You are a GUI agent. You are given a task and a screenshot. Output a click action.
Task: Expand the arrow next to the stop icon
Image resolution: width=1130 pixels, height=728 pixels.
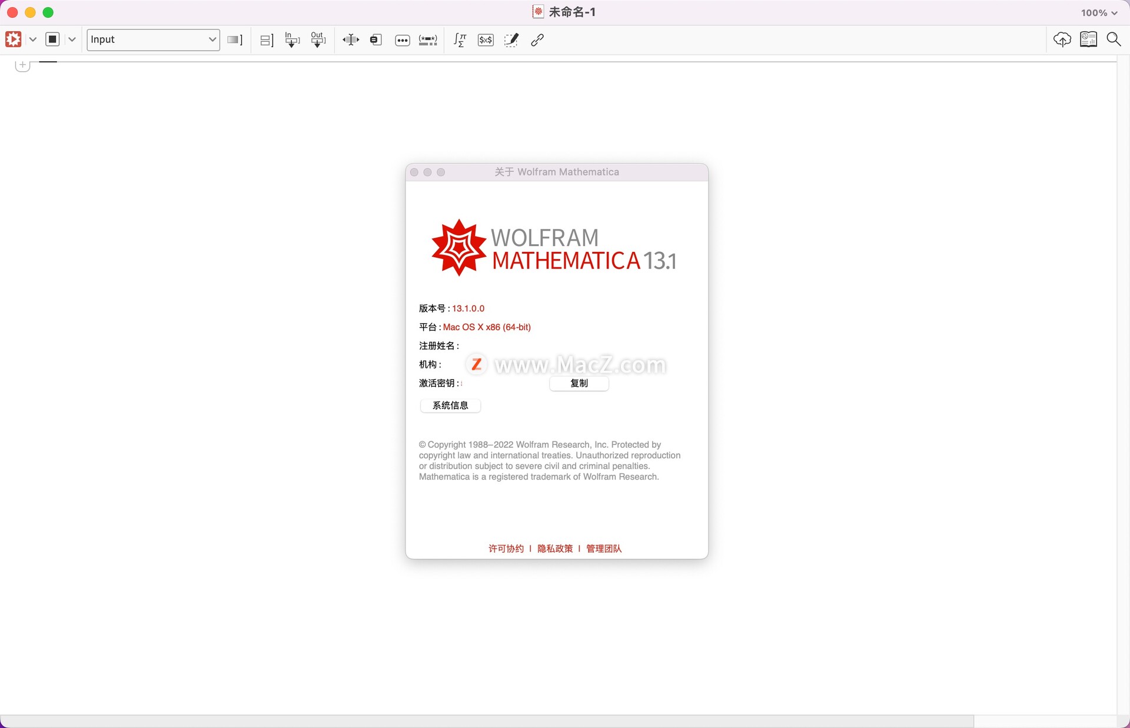pos(72,39)
